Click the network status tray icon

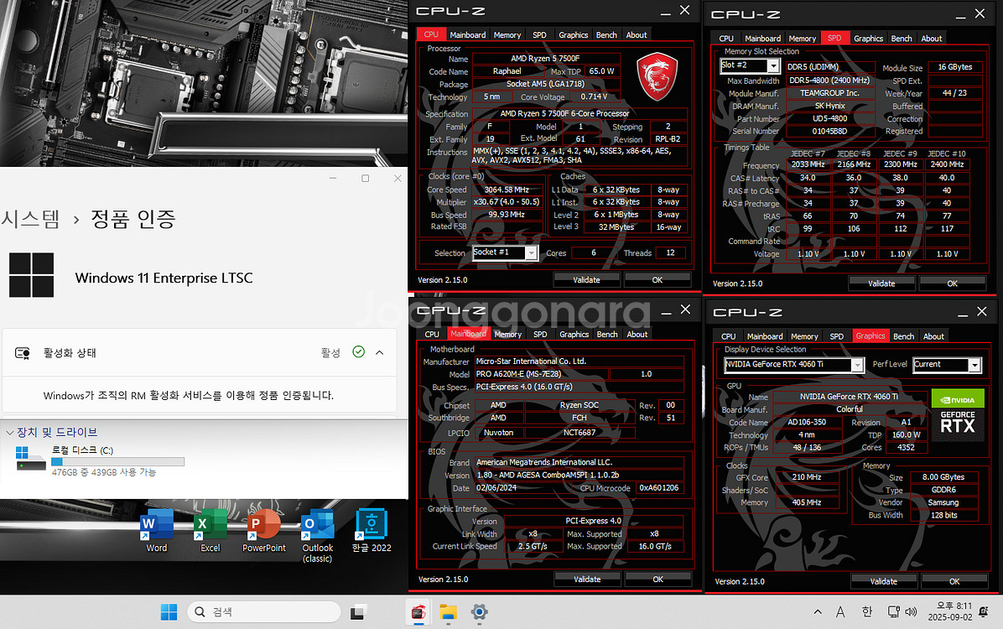tap(893, 612)
